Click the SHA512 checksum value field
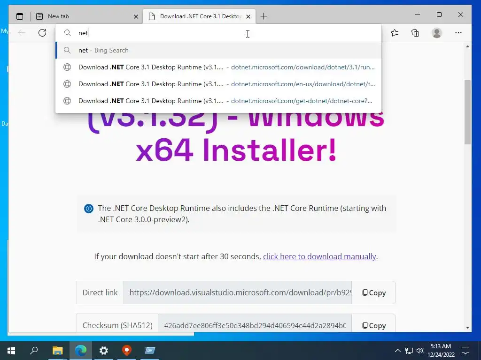The width and height of the screenshot is (481, 360). click(255, 325)
